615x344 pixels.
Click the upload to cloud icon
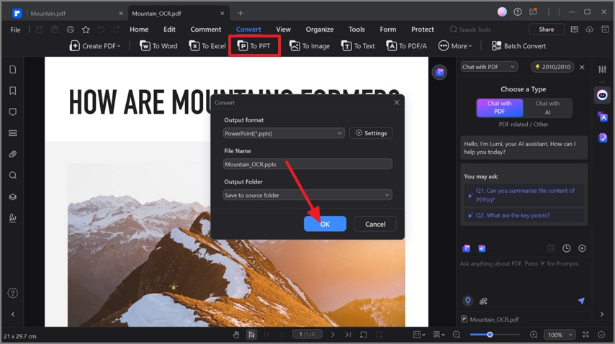coord(590,30)
